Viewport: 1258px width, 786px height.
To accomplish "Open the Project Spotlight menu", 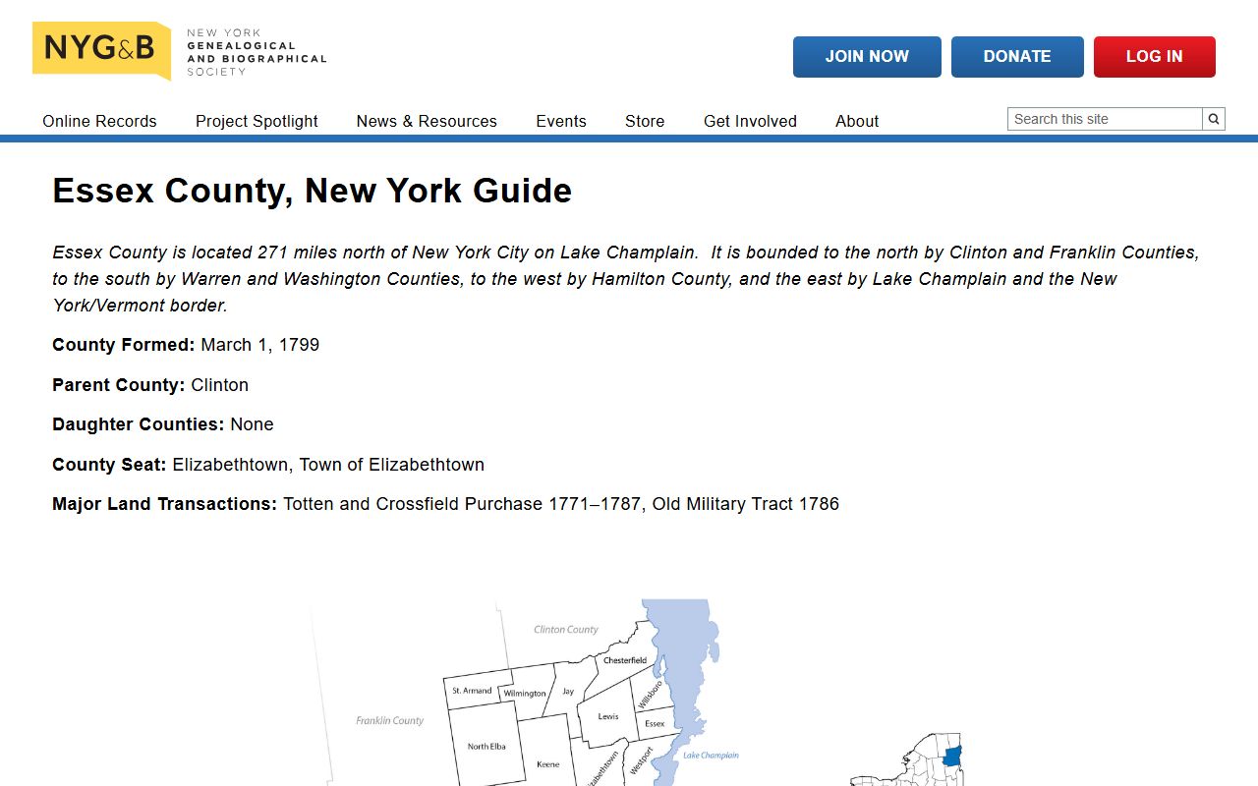I will [257, 121].
